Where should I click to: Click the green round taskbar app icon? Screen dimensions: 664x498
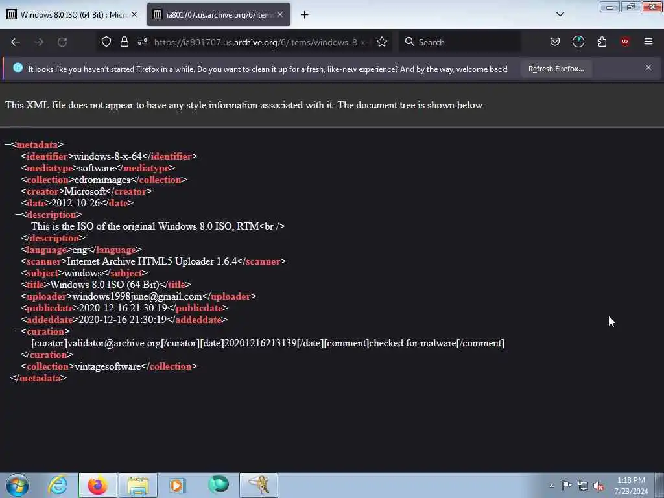click(219, 485)
